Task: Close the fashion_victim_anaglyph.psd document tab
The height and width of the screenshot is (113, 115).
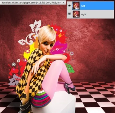Action: pos(64,3)
